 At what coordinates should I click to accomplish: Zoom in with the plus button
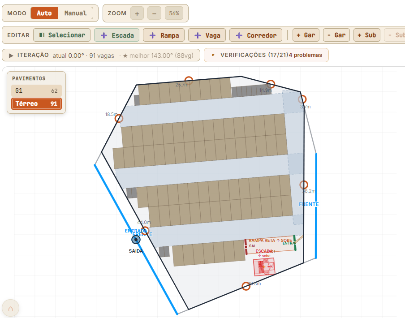pos(137,13)
